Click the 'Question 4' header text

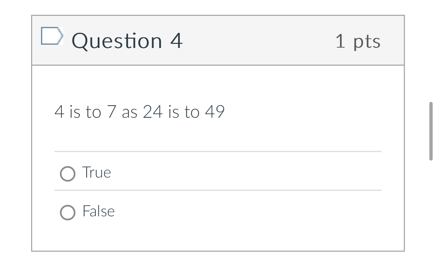[x=128, y=41]
